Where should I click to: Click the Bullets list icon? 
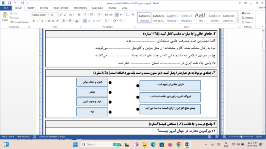tap(85, 15)
